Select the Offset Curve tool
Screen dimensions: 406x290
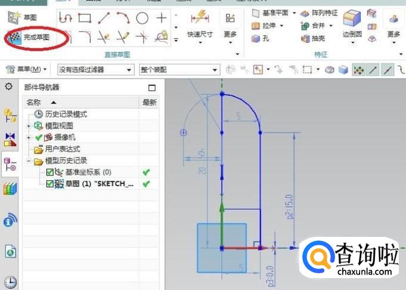[x=162, y=37]
